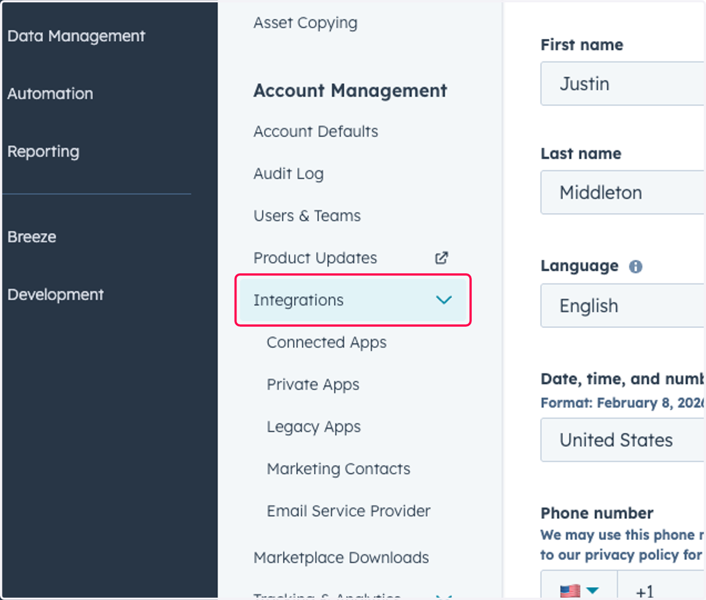
Task: Click the Account Management section heading
Action: coord(350,91)
